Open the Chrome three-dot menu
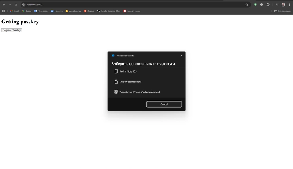 (289, 5)
